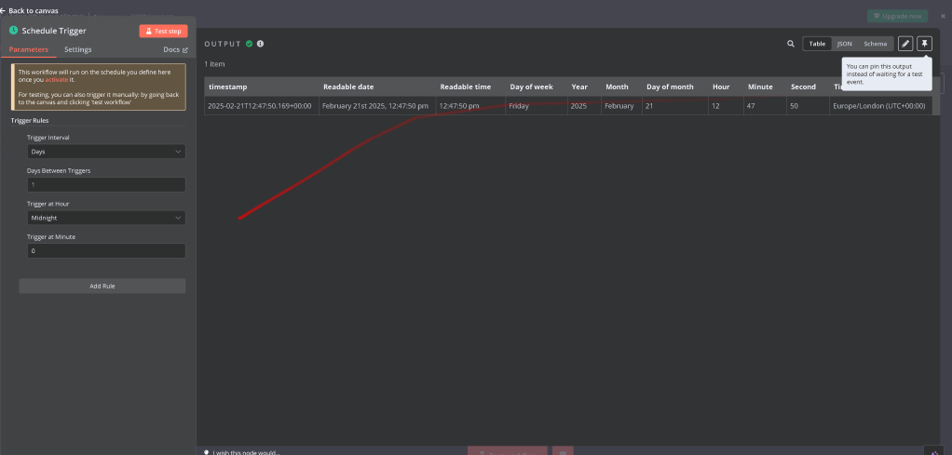Click the February 21st 2025 cell
Screen dimensions: 952x455
point(375,105)
